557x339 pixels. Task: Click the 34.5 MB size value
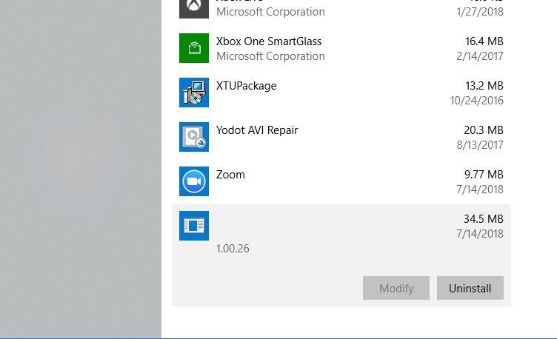point(484,219)
